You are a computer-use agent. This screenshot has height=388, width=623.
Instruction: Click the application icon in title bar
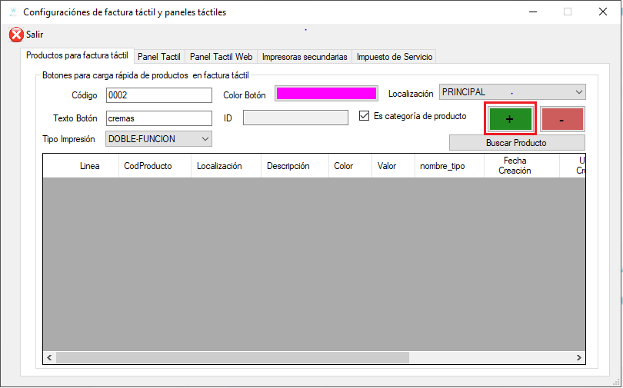tap(13, 12)
